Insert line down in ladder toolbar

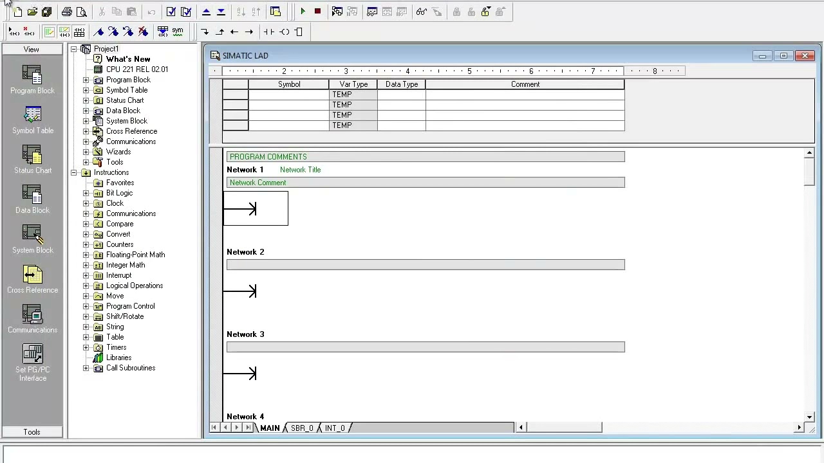pos(205,32)
